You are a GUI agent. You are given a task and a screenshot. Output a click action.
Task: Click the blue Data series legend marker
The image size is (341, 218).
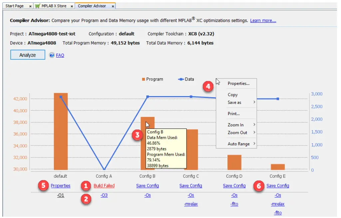point(180,79)
